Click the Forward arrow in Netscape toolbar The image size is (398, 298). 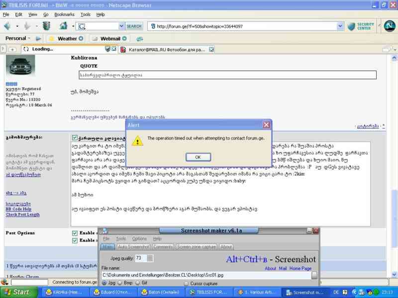pyautogui.click(x=27, y=26)
